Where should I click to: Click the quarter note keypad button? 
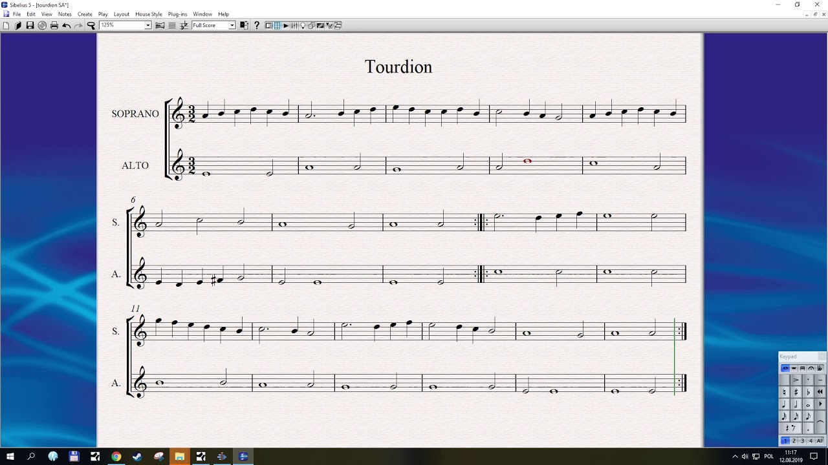click(x=785, y=404)
